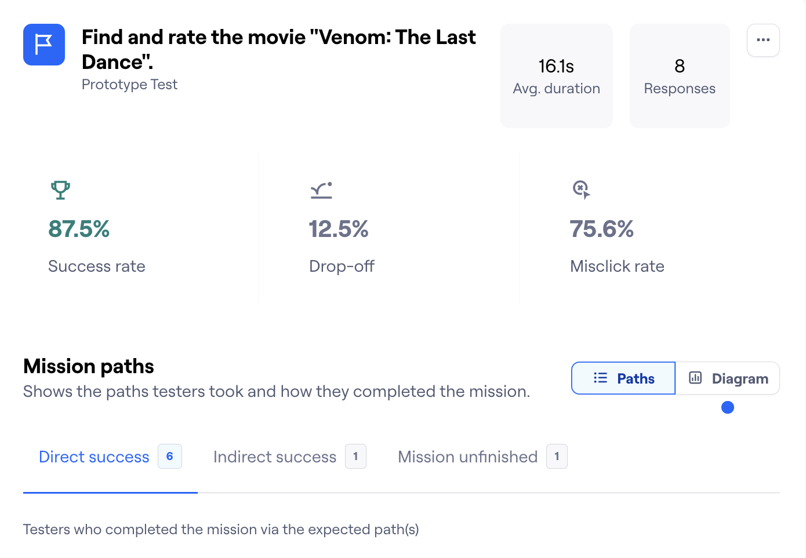This screenshot has width=806, height=558.
Task: Click the Indirect success count badge 1
Action: 355,457
